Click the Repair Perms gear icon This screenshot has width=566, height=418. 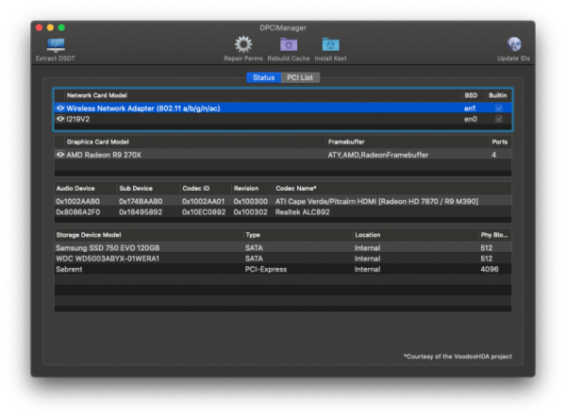243,44
